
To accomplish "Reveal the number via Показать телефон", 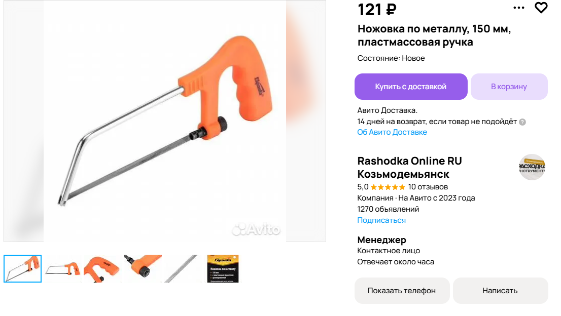I will click(402, 291).
